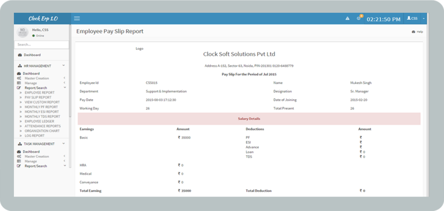Focus the sidebar Search field

[x=41, y=45]
